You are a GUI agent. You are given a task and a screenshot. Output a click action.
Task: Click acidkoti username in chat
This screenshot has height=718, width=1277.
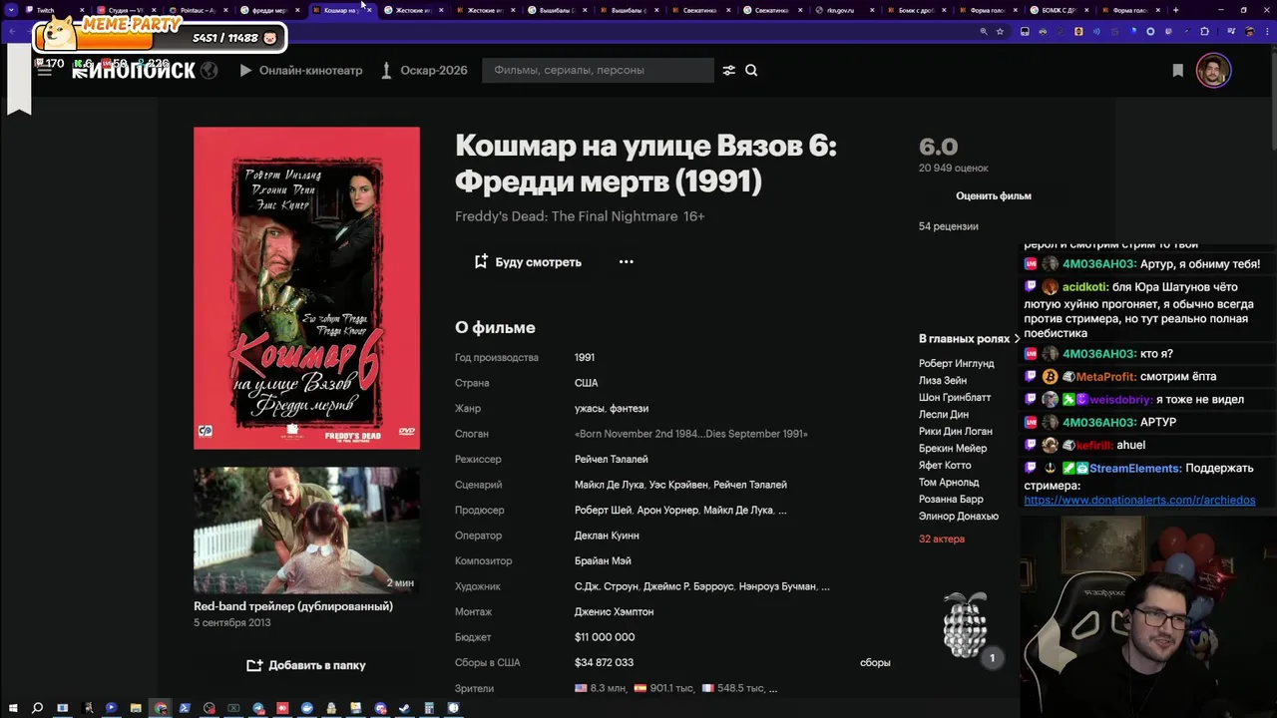[x=1085, y=287]
